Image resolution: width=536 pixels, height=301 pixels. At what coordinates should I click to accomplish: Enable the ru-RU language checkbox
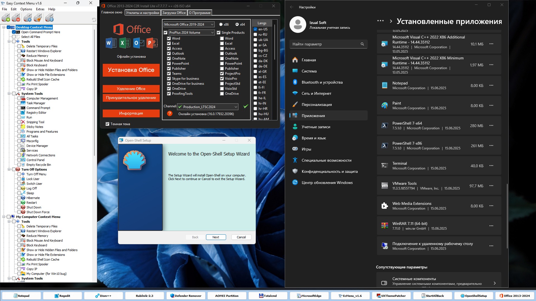pyautogui.click(x=255, y=35)
